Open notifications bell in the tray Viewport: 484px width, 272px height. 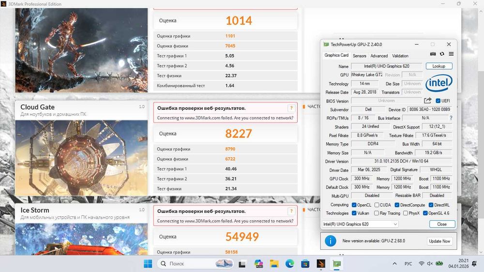474,264
